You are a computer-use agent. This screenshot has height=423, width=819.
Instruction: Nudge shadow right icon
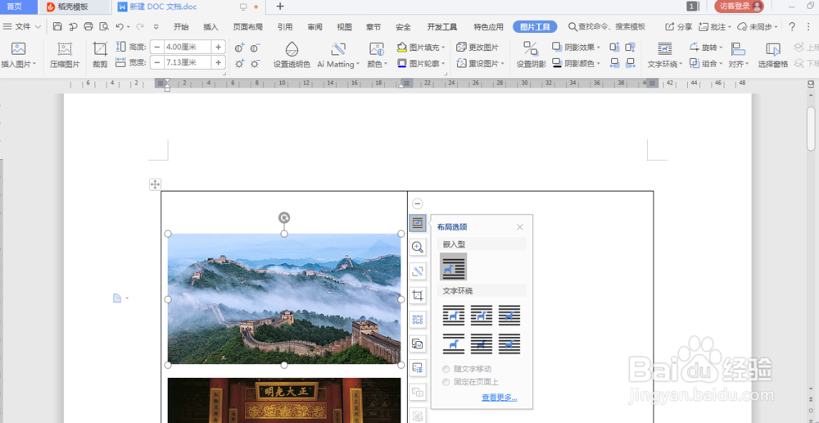pos(631,63)
